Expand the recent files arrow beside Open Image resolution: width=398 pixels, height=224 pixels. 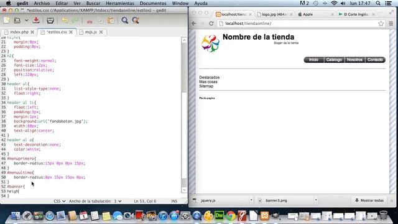[x=26, y=21]
